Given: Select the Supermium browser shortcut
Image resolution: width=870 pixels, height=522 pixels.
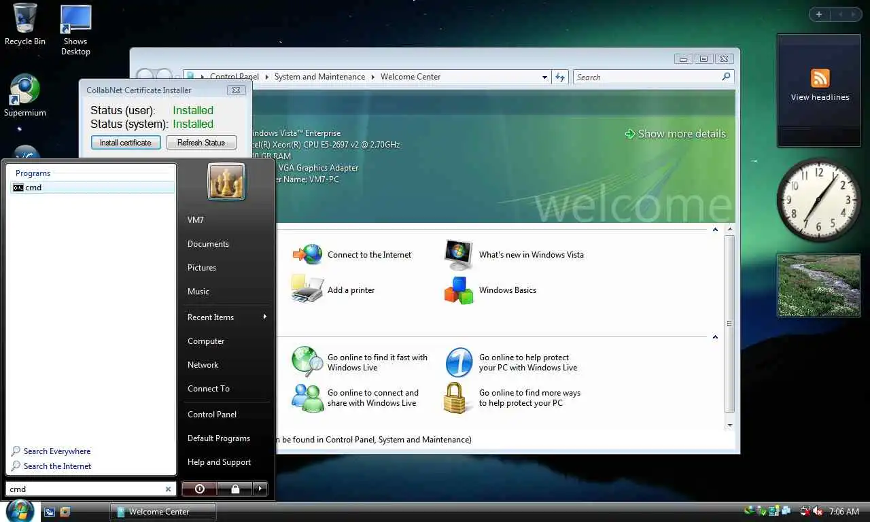Looking at the screenshot, I should 25,95.
